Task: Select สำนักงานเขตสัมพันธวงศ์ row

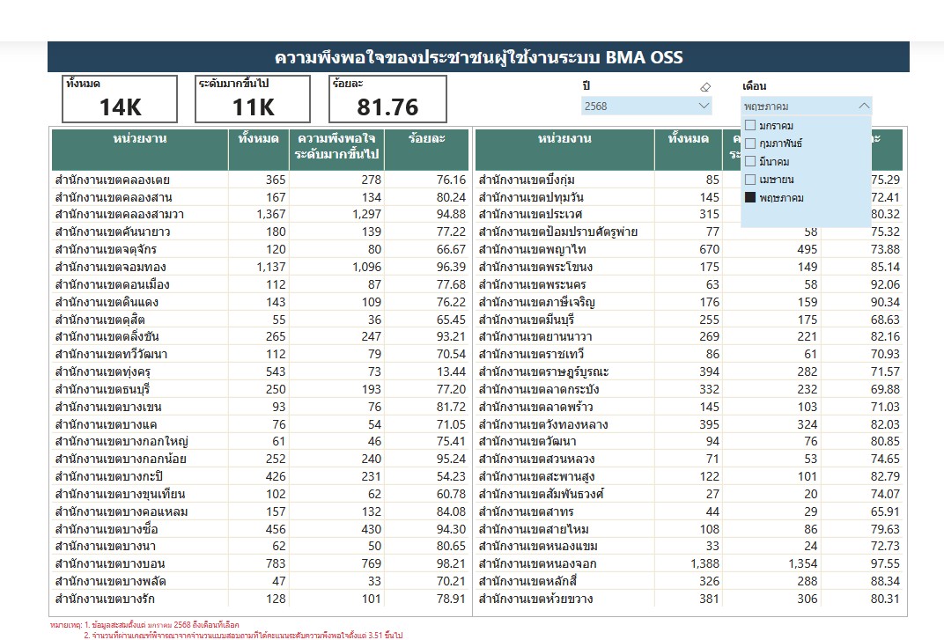Action: click(690, 494)
